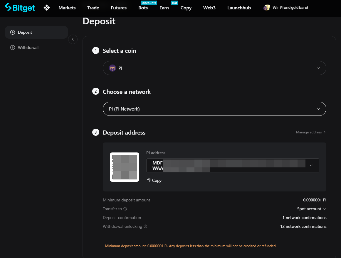
Task: Click the Hot badge above Earn
Action: 175,3
